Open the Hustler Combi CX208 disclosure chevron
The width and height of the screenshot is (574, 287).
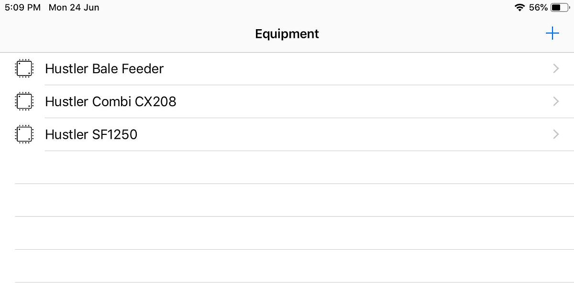click(555, 101)
